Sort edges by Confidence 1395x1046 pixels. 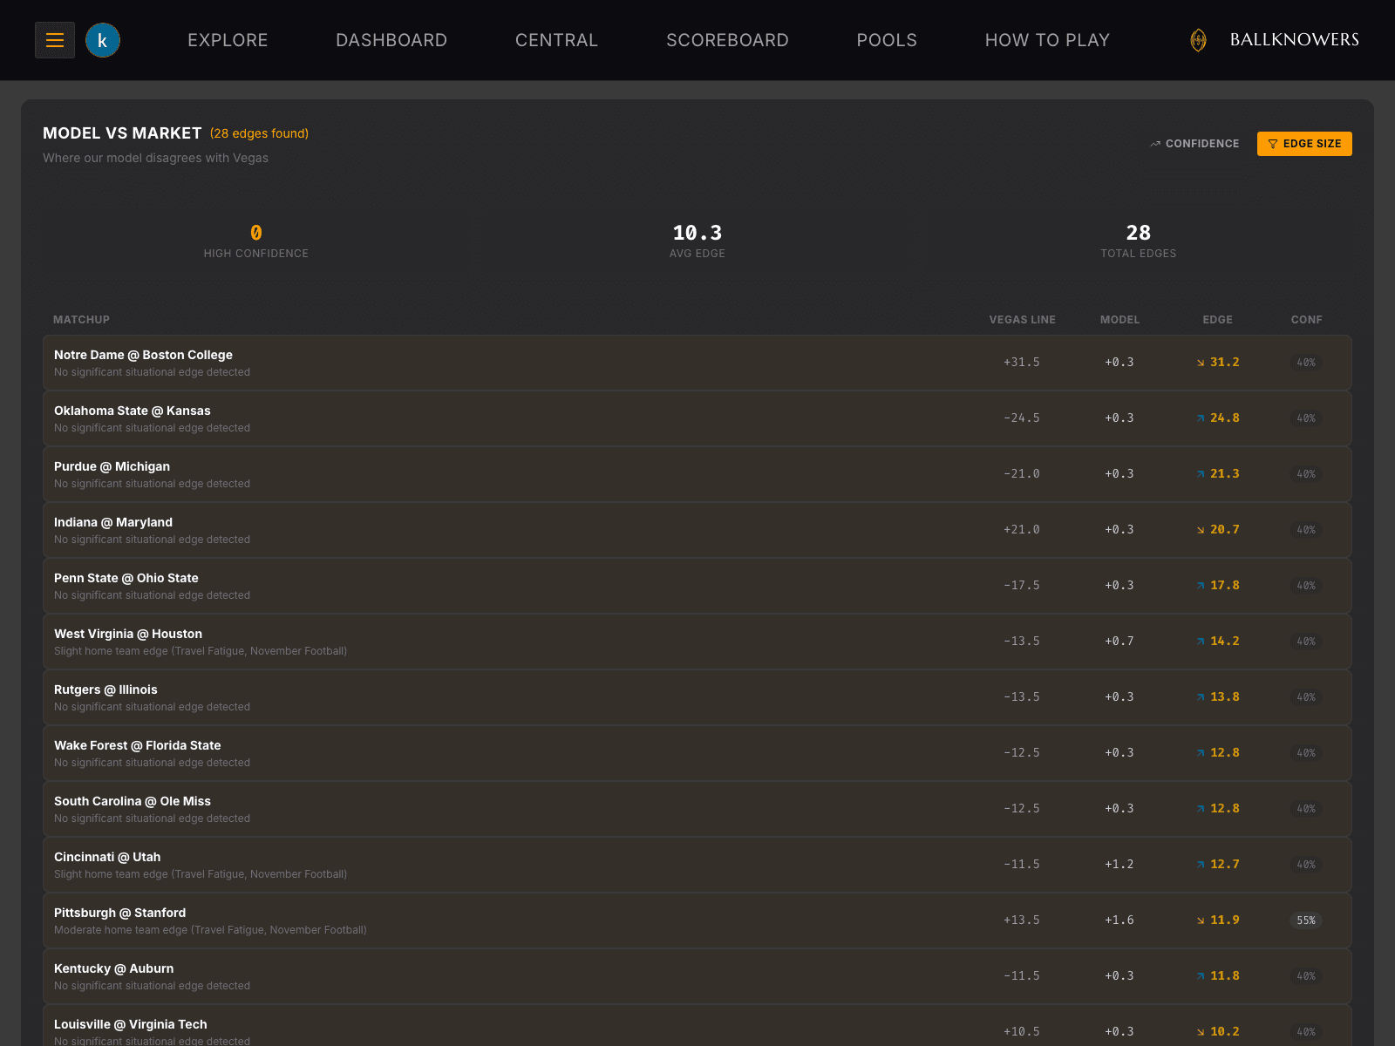point(1194,144)
